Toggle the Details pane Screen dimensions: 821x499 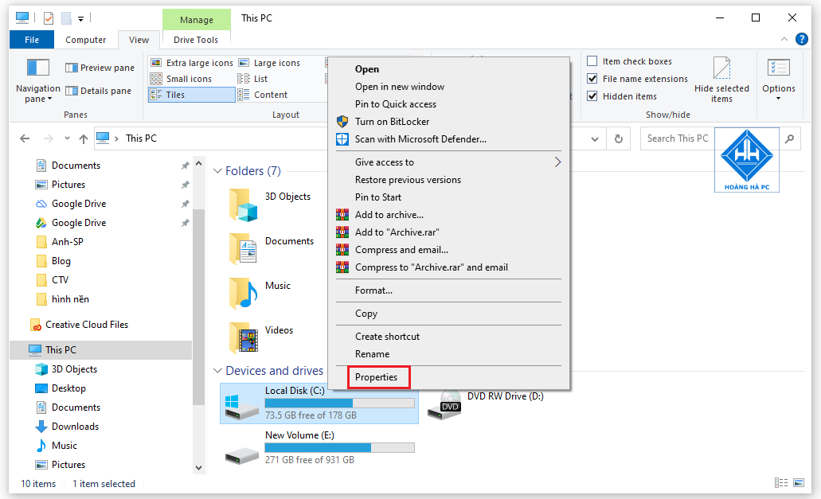pos(100,90)
